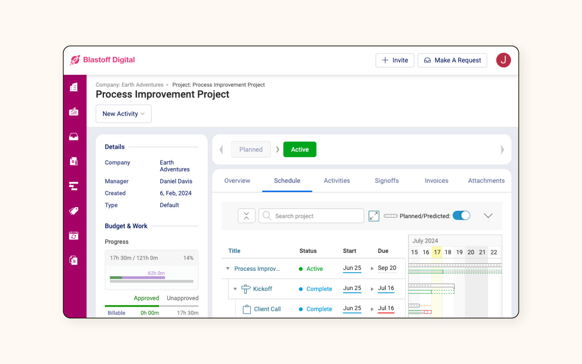
Task: Click arrow between Jun 25 and Sep 20
Action: (372, 268)
